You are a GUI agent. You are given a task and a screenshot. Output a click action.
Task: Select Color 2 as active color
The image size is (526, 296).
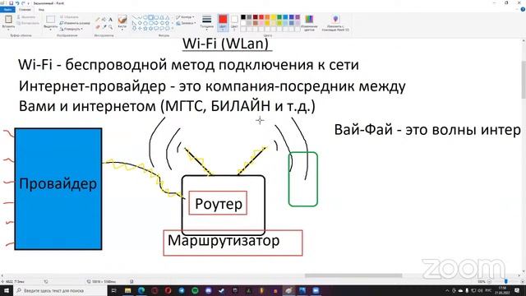click(234, 23)
